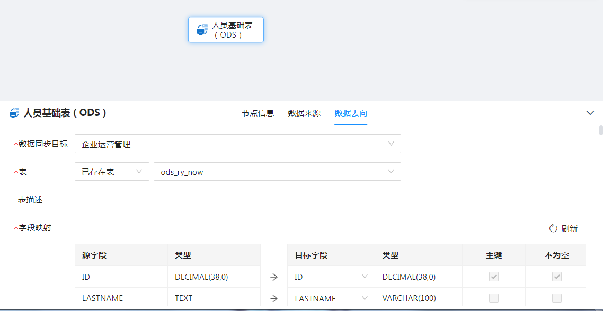Click the refresh icon next to 刷新

[553, 228]
